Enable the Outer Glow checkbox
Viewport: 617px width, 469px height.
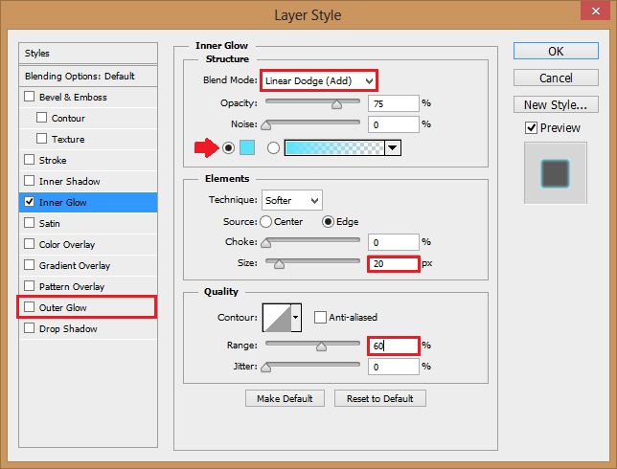tap(30, 307)
